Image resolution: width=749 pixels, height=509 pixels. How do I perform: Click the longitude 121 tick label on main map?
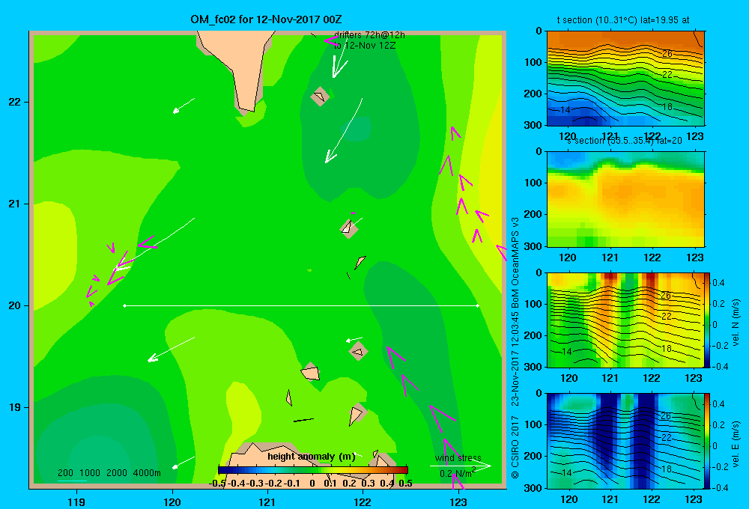[x=267, y=502]
